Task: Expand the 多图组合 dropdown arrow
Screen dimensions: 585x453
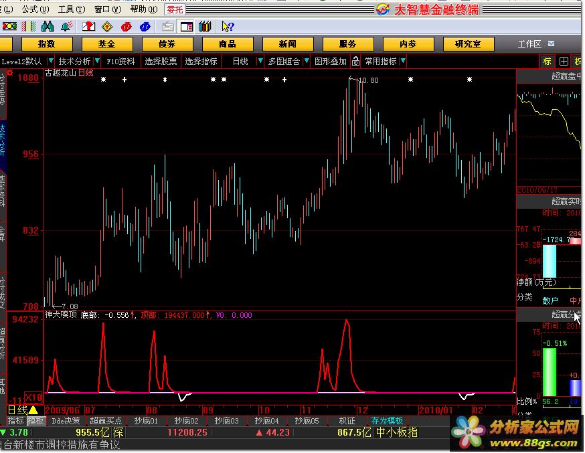Action: (x=307, y=61)
